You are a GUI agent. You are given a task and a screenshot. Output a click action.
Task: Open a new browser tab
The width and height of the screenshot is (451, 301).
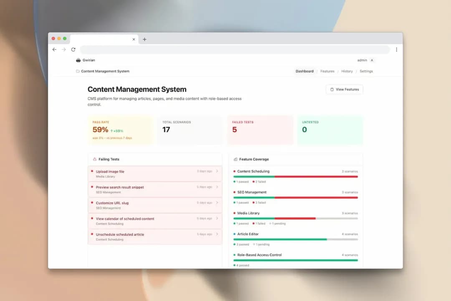click(144, 39)
